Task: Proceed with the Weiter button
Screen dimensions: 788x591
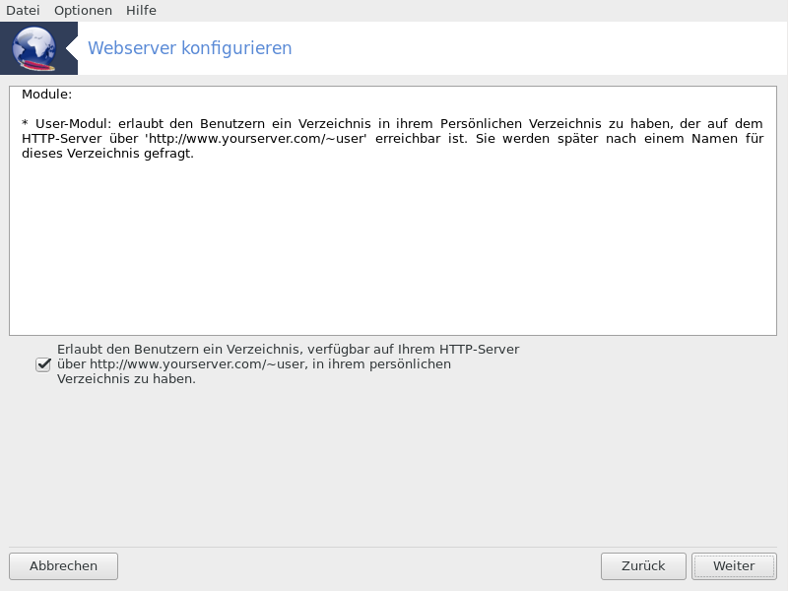Action: pyautogui.click(x=734, y=566)
